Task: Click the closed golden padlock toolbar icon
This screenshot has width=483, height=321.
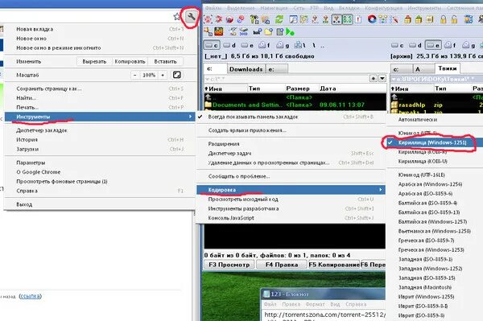Action: (x=444, y=19)
